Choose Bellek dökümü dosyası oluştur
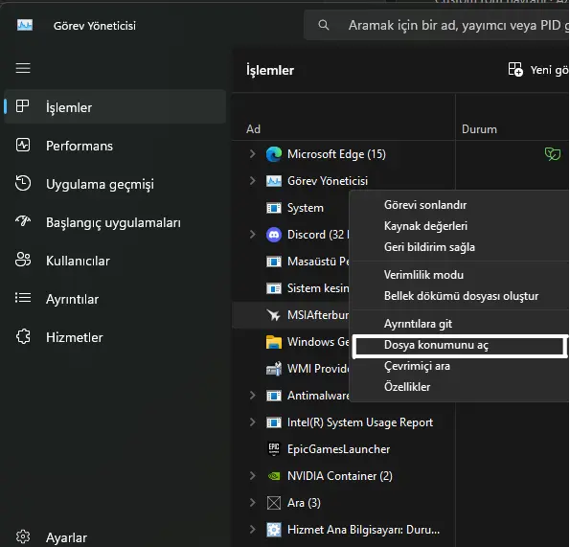This screenshot has height=547, width=570. point(460,296)
